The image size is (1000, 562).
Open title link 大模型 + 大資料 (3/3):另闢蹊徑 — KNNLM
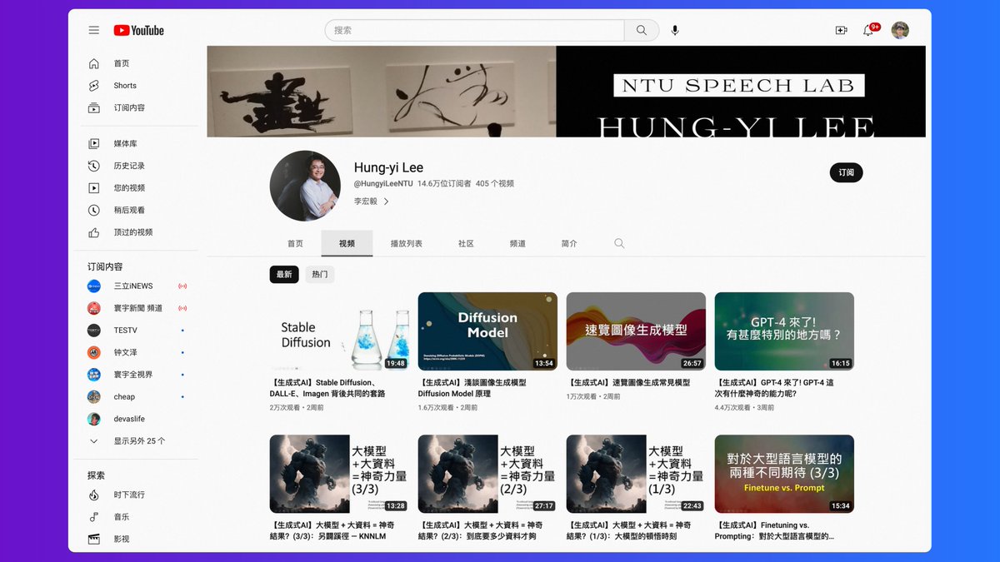[x=332, y=531]
